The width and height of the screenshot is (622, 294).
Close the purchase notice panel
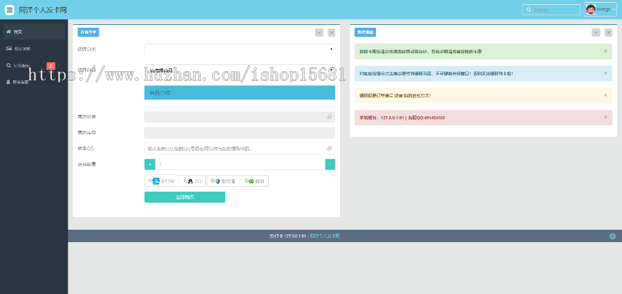[608, 33]
